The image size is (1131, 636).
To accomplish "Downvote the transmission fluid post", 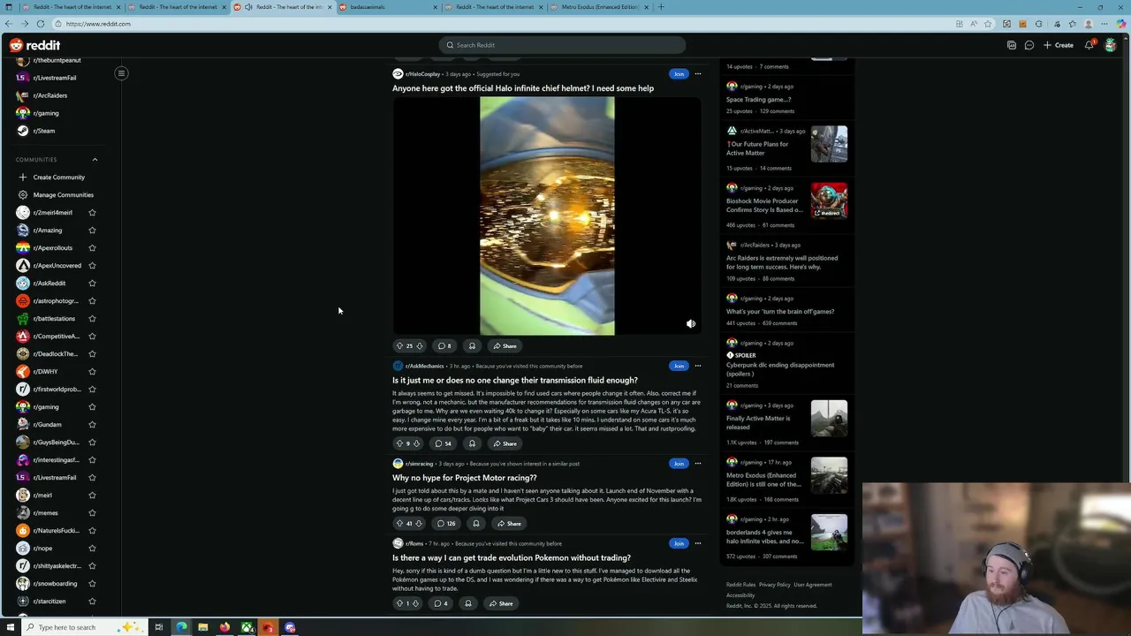I will click(x=416, y=443).
